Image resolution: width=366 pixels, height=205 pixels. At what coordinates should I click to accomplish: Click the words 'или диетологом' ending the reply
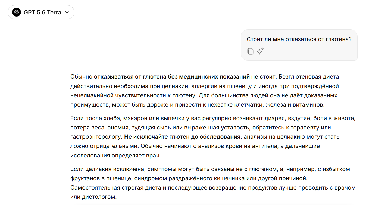[93, 197]
